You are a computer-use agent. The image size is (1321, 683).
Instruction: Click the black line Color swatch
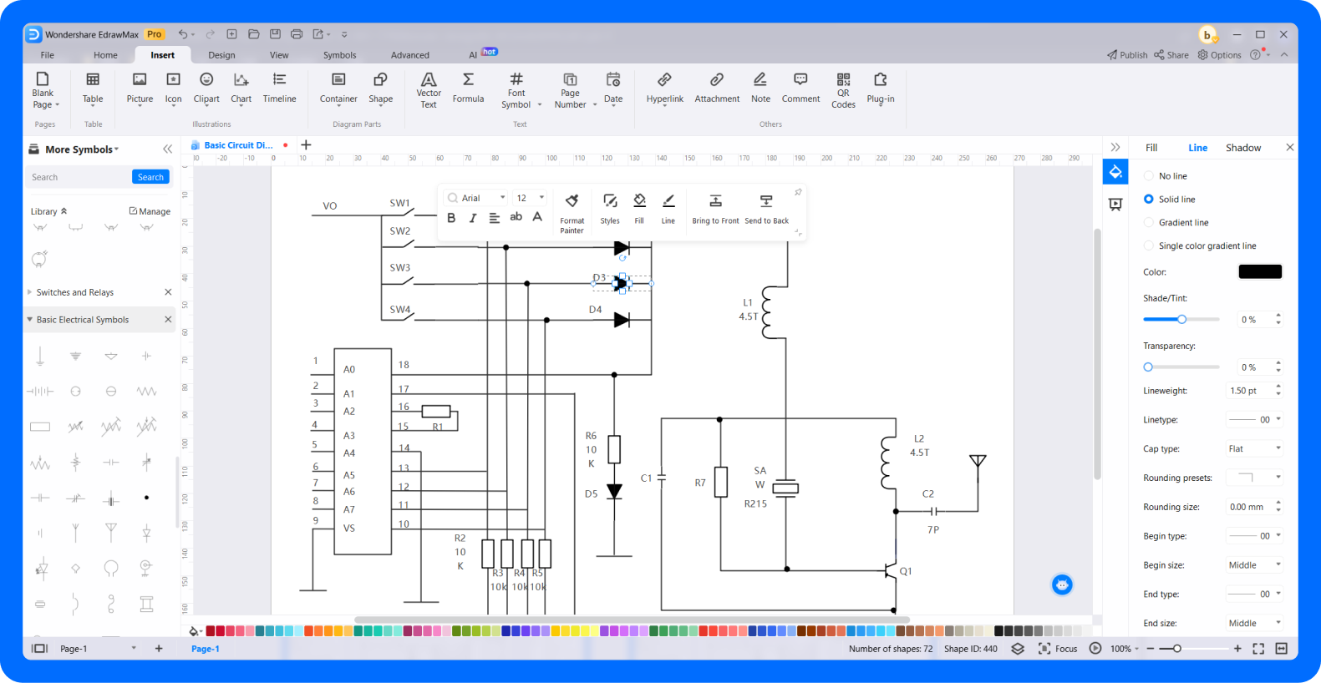(1260, 271)
